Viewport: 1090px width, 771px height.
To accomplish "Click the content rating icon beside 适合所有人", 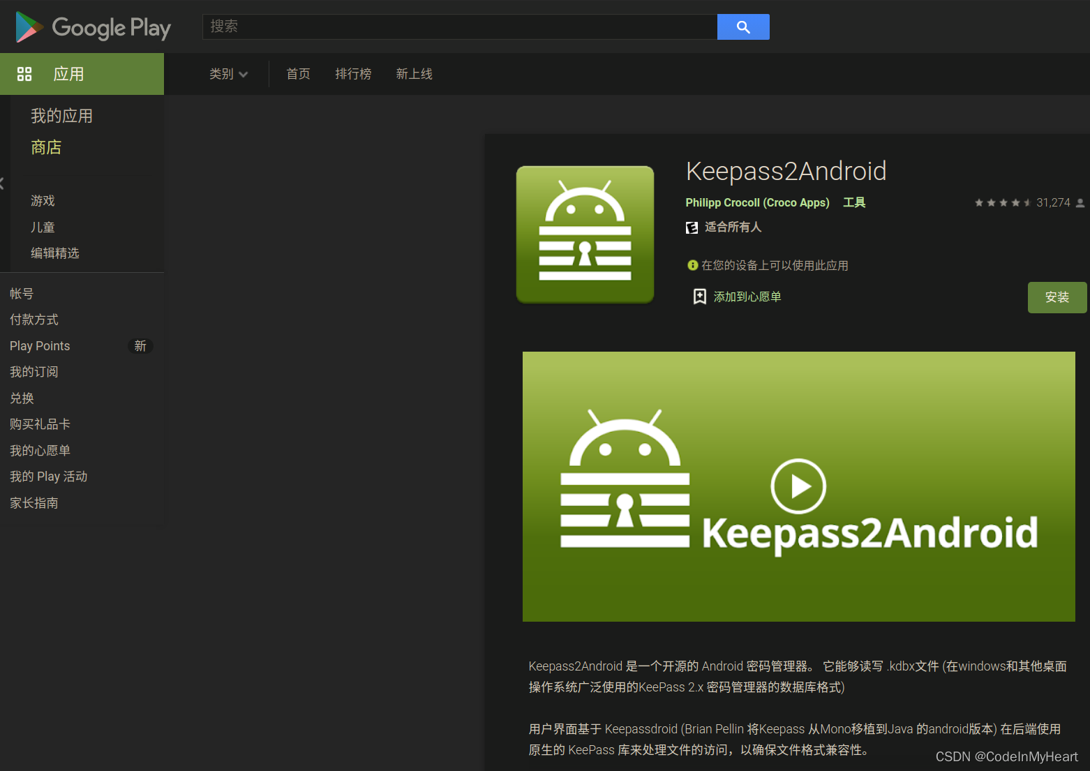I will pyautogui.click(x=692, y=227).
